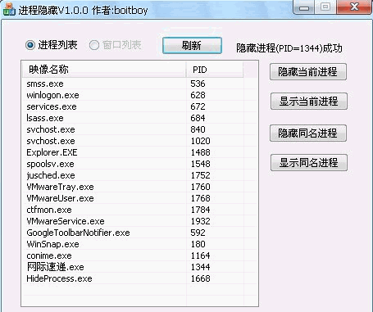Click PID value 1768
The image size is (373, 312).
coord(201,198)
